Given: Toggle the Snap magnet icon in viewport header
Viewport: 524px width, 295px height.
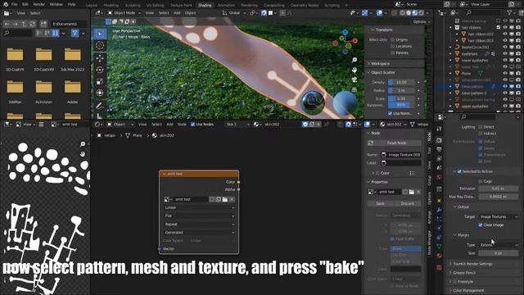Looking at the screenshot, I should [264, 13].
